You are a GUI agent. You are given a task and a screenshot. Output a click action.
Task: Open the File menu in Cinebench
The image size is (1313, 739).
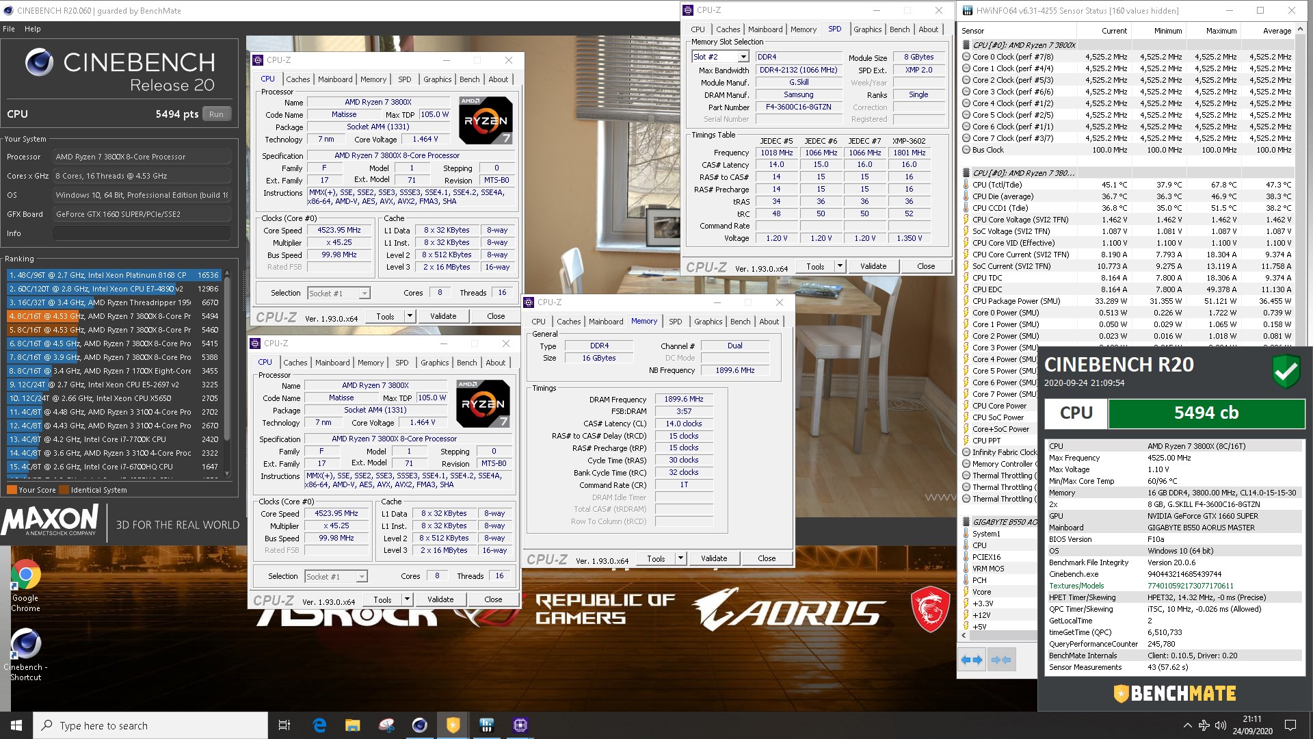coord(9,29)
